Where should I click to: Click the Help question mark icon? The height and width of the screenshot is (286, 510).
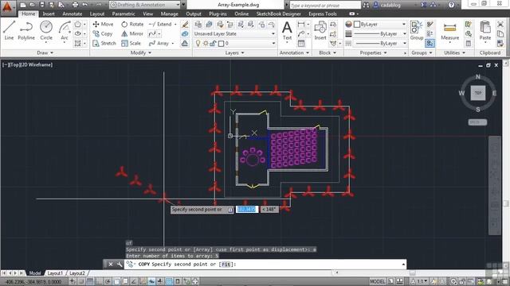pos(452,5)
